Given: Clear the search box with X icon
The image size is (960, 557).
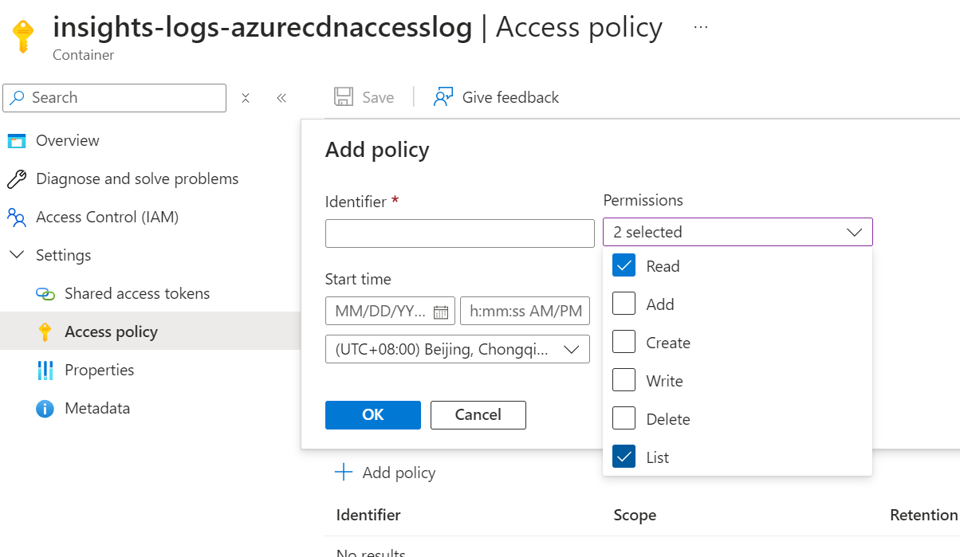Looking at the screenshot, I should click(x=246, y=98).
